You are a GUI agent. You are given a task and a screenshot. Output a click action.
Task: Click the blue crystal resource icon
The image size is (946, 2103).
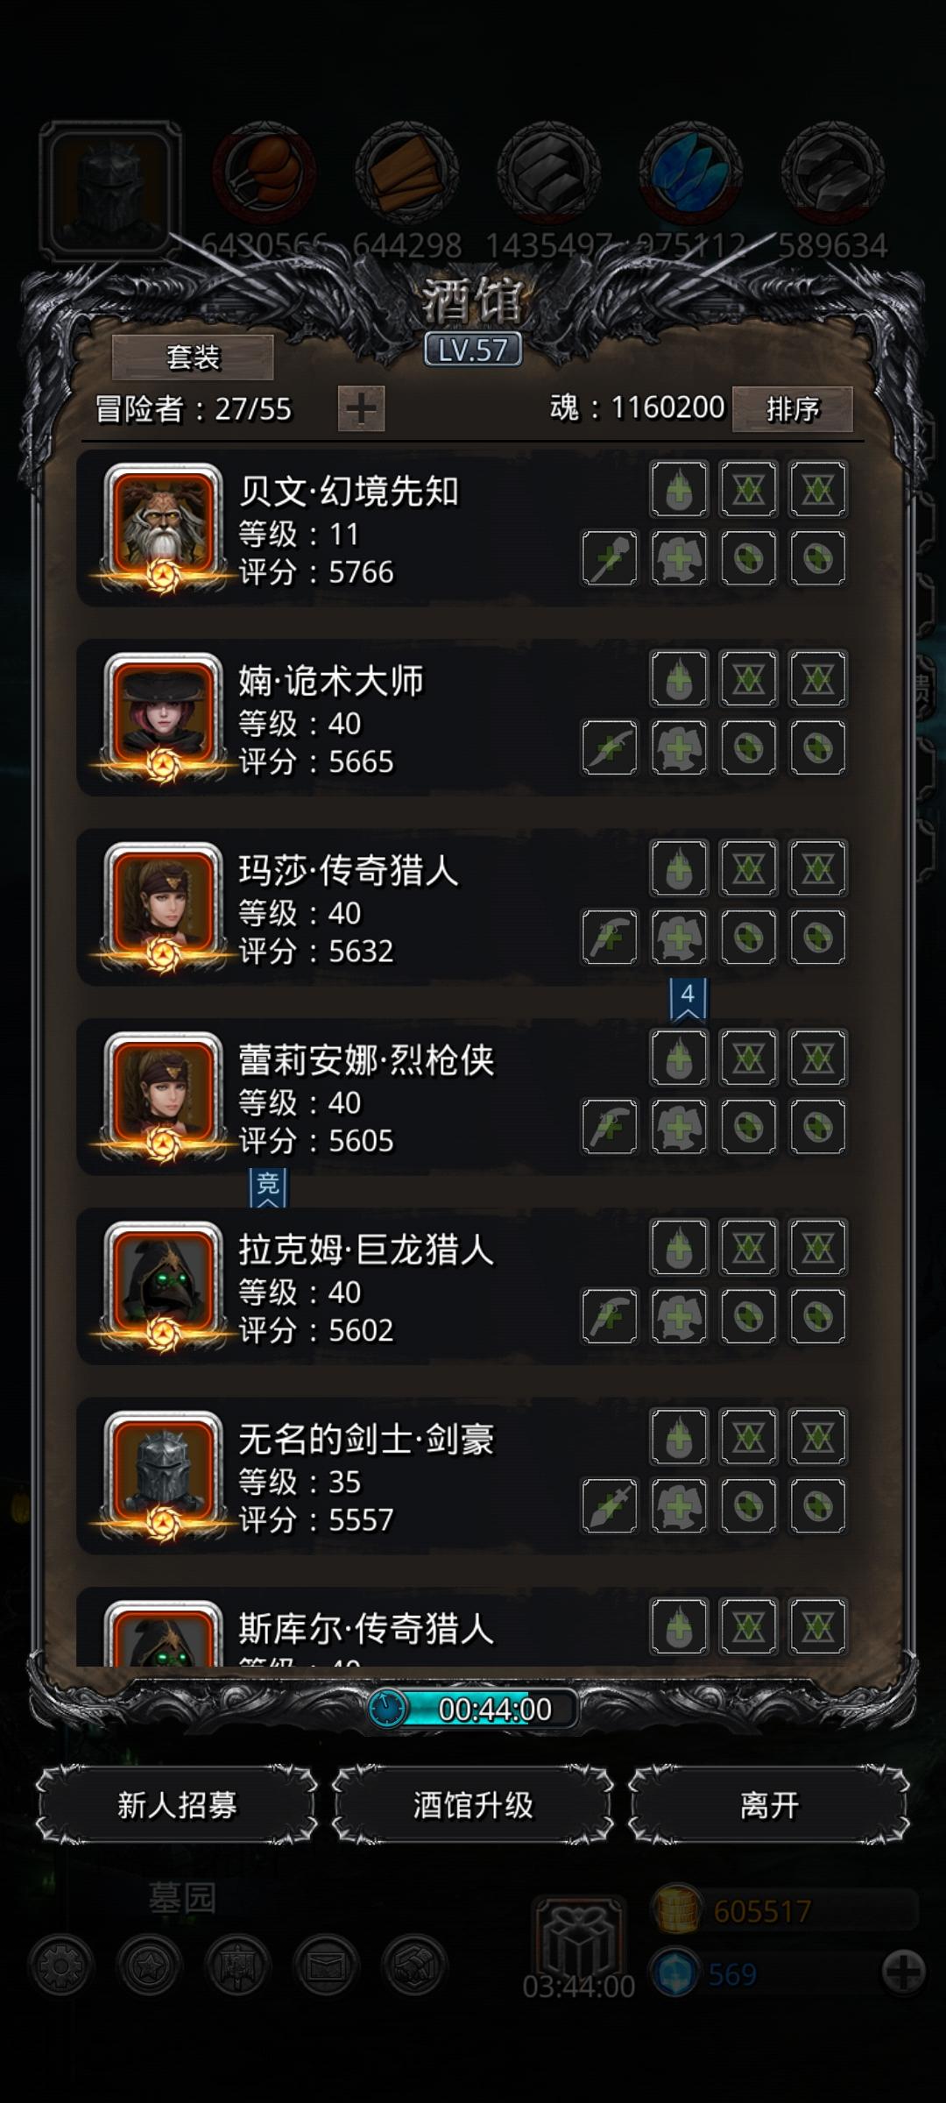click(691, 172)
